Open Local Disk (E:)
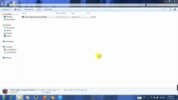Screen dimensions: 178x100 click(11, 52)
